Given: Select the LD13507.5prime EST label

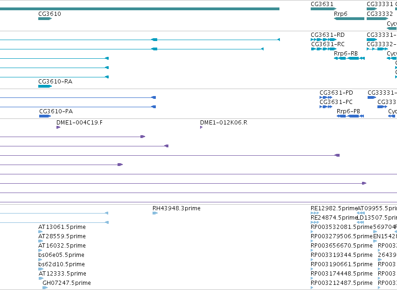Looking at the screenshot, I should [x=377, y=218].
